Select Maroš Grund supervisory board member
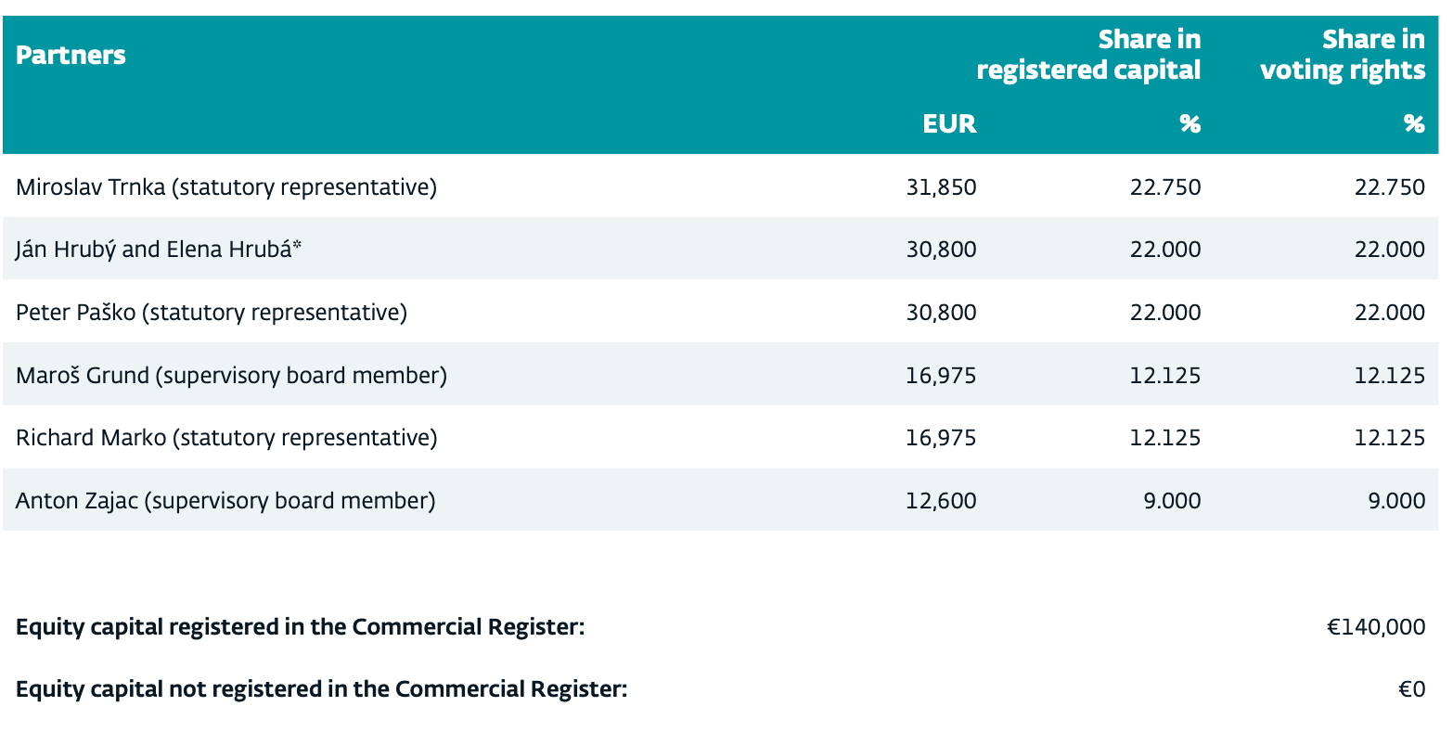Viewport: 1453px width, 732px height. click(231, 376)
